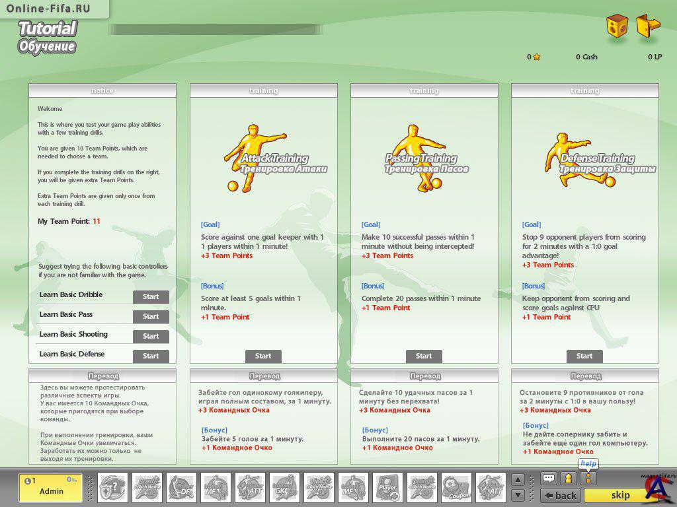Start the Passing Training drill
The height and width of the screenshot is (507, 677).
[424, 356]
